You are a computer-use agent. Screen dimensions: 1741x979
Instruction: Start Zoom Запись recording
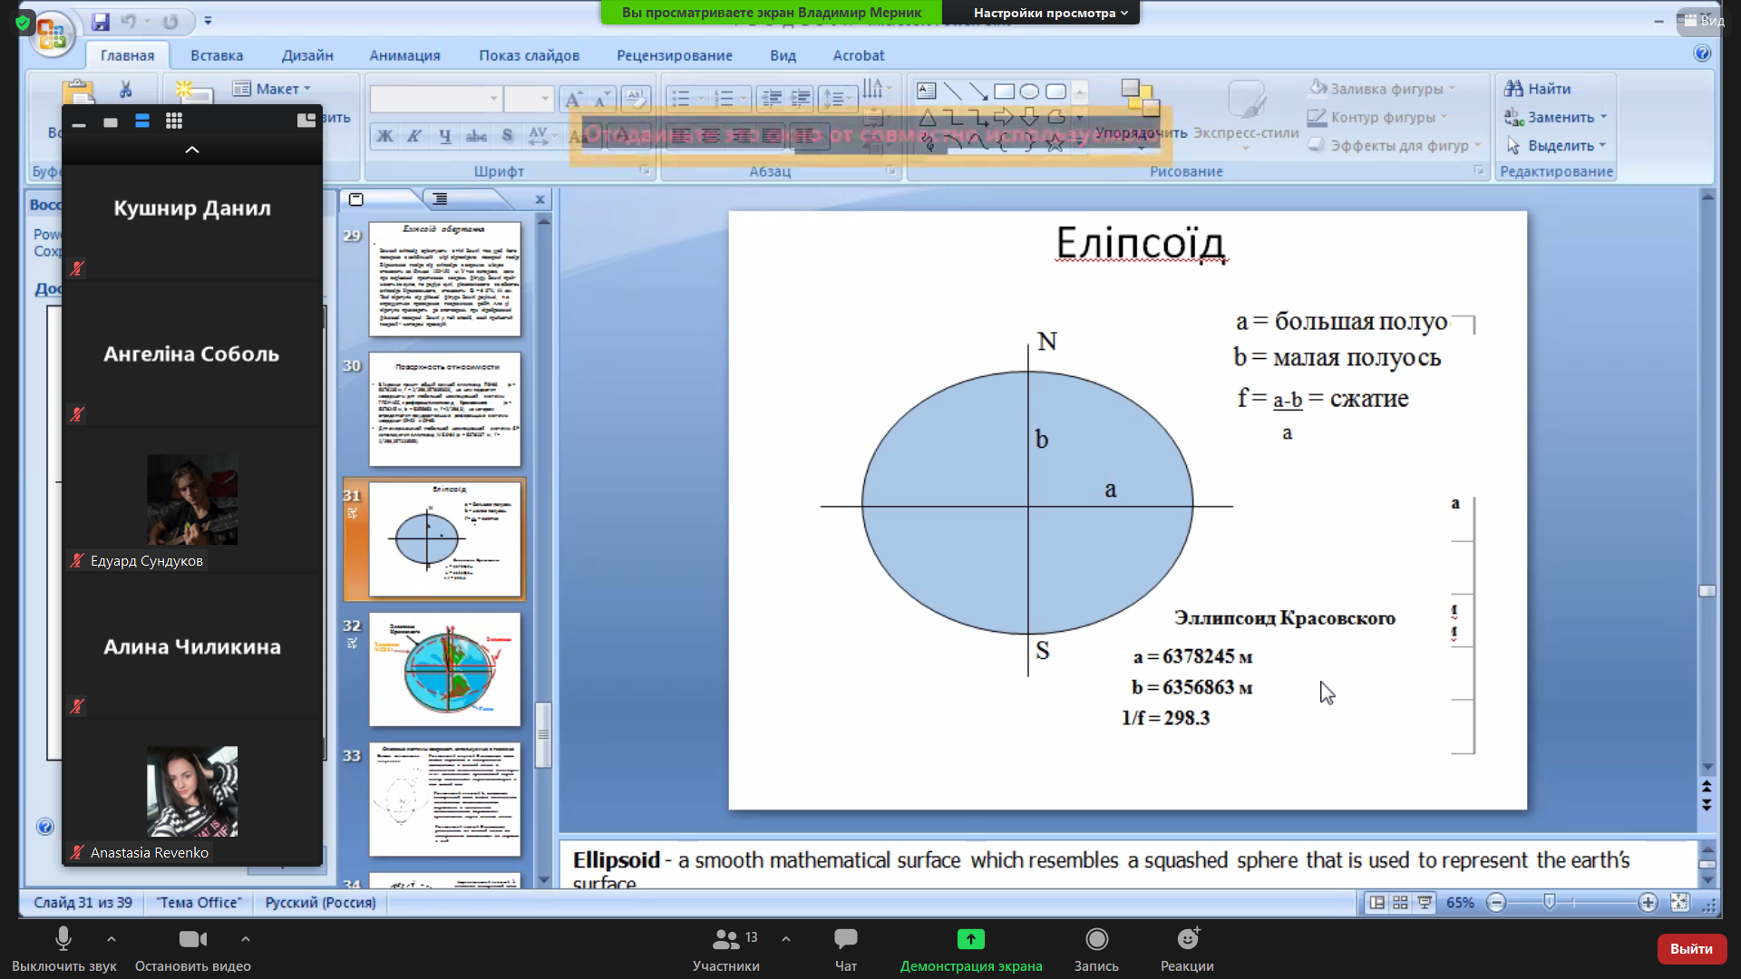click(1096, 939)
